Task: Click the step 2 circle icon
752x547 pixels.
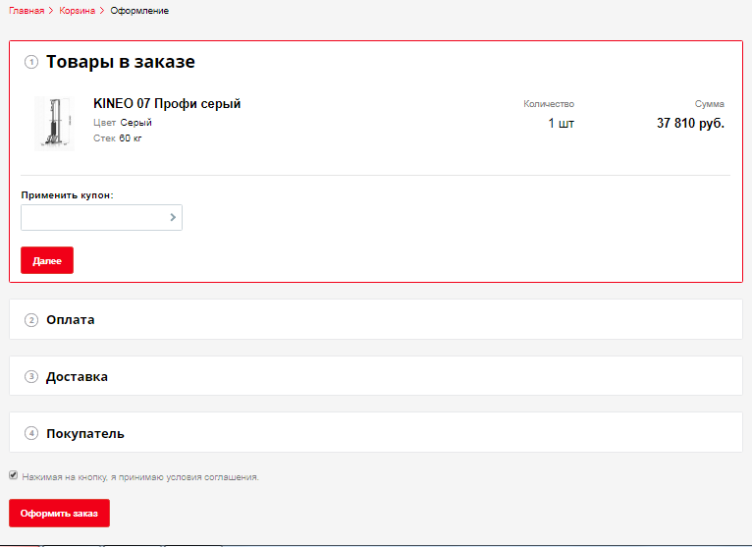Action: 31,320
